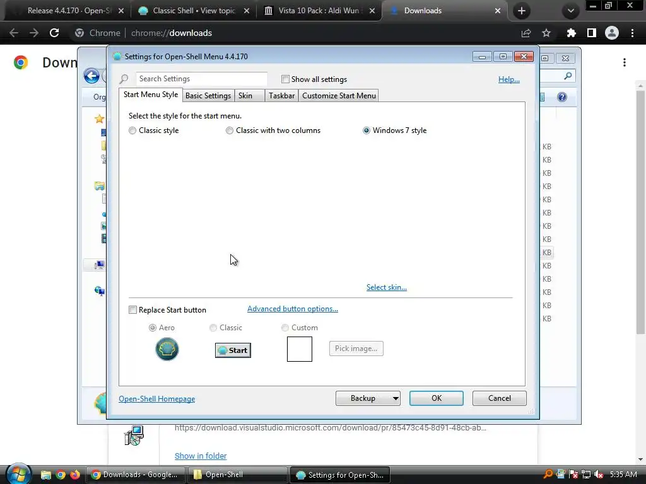This screenshot has width=646, height=484.
Task: Open the Downloads page three-dot menu
Action: (625, 62)
